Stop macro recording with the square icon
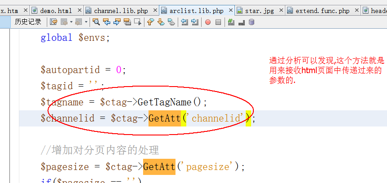 pyautogui.click(x=218, y=22)
